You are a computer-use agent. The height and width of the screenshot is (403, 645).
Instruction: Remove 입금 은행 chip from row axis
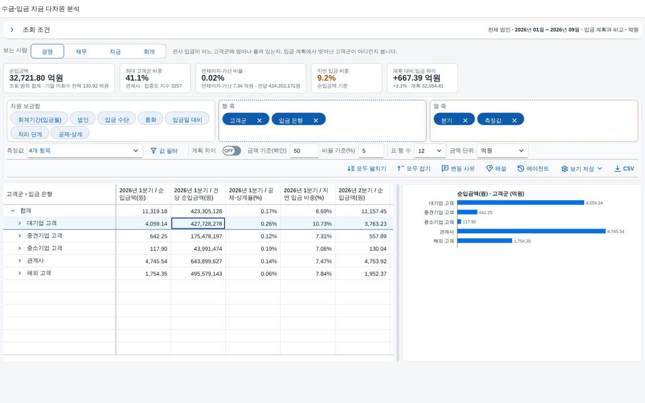point(316,120)
